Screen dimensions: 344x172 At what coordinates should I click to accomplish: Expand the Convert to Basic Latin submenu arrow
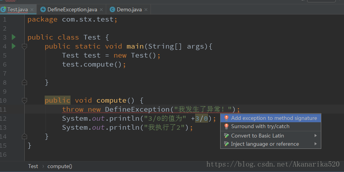(x=316, y=136)
